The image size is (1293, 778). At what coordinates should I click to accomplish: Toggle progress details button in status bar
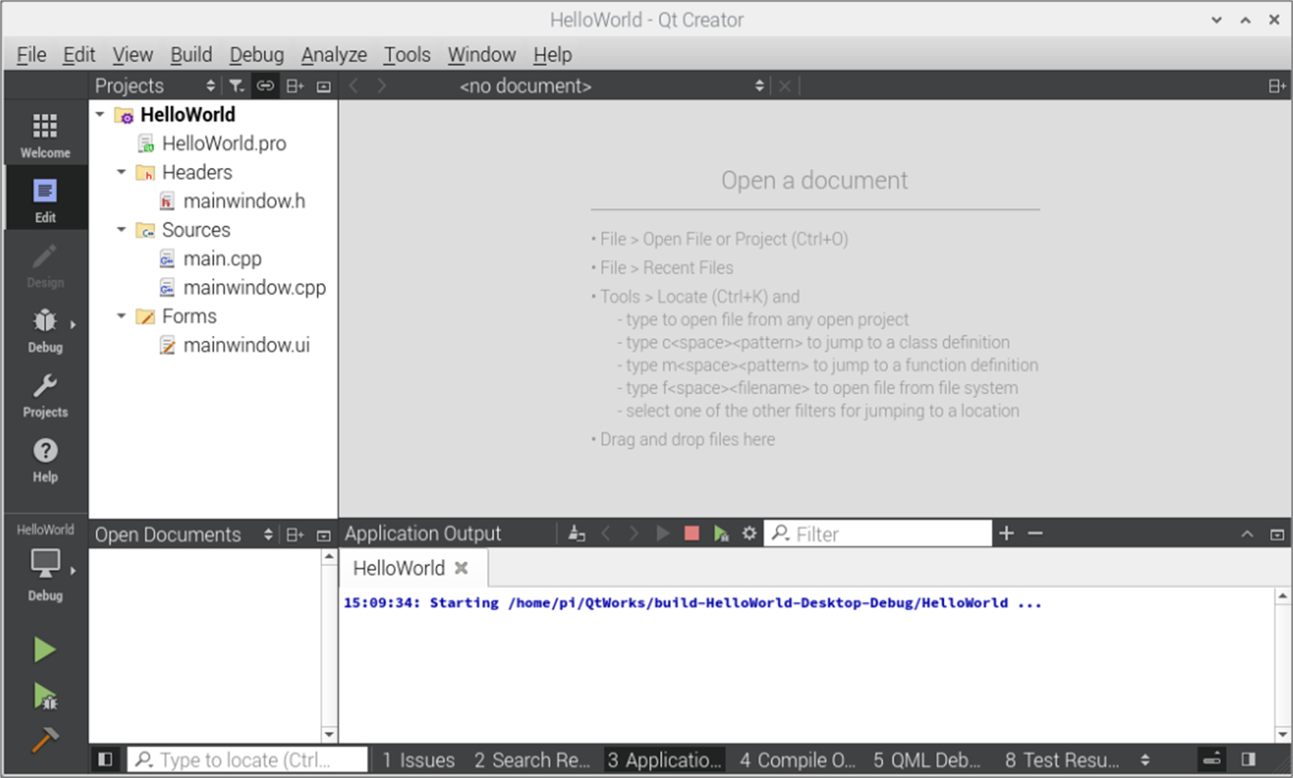coord(1212,759)
